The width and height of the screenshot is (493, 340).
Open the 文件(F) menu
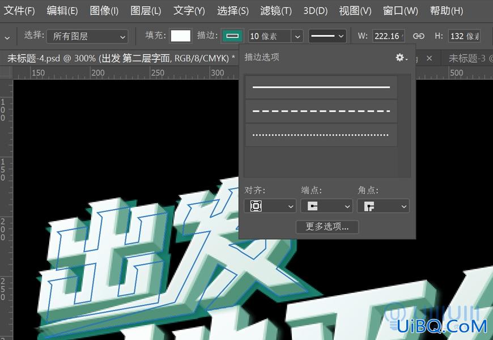point(19,11)
